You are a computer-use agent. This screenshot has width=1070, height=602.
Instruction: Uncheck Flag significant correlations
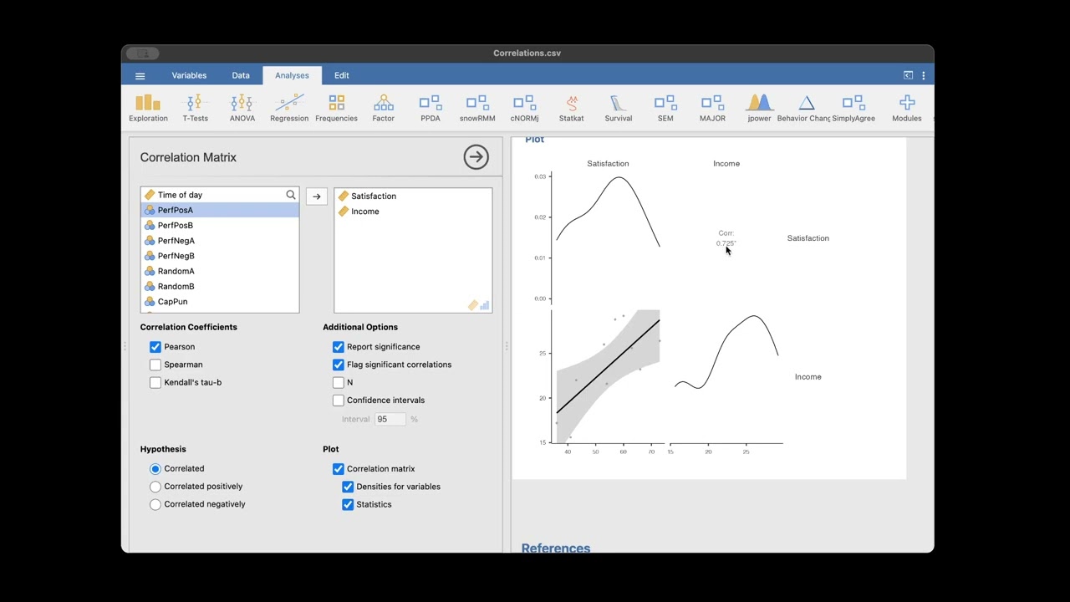[x=339, y=365]
